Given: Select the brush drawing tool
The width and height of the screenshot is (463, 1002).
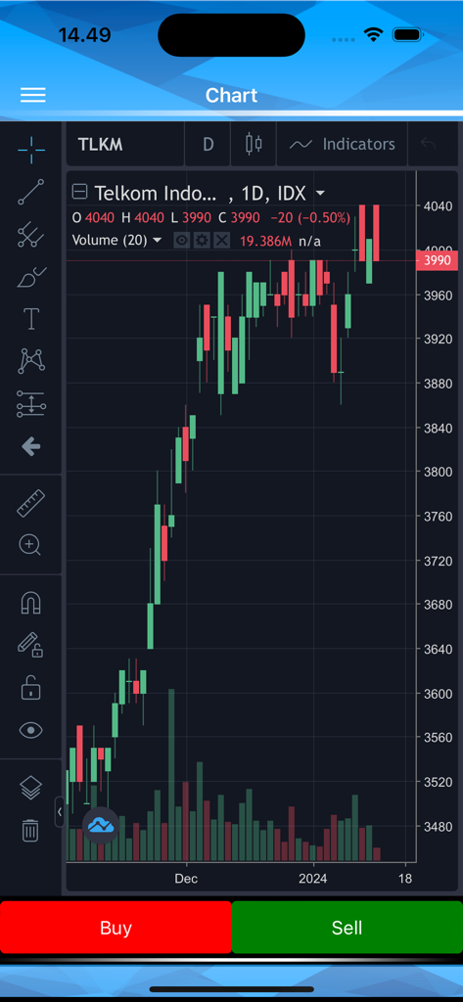Looking at the screenshot, I should tap(31, 277).
